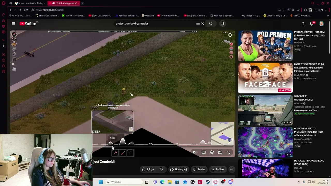Screen dimensions: 331x186
Task: Open the workspaces switcher left of the tabs
Action: pos(11,3)
